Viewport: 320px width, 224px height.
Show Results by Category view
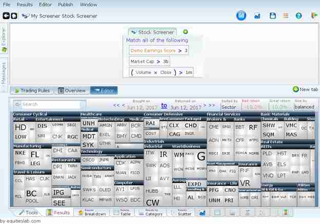point(151,213)
